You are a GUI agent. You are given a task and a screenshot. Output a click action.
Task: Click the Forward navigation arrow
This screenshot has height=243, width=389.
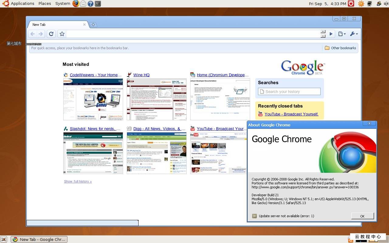point(40,34)
